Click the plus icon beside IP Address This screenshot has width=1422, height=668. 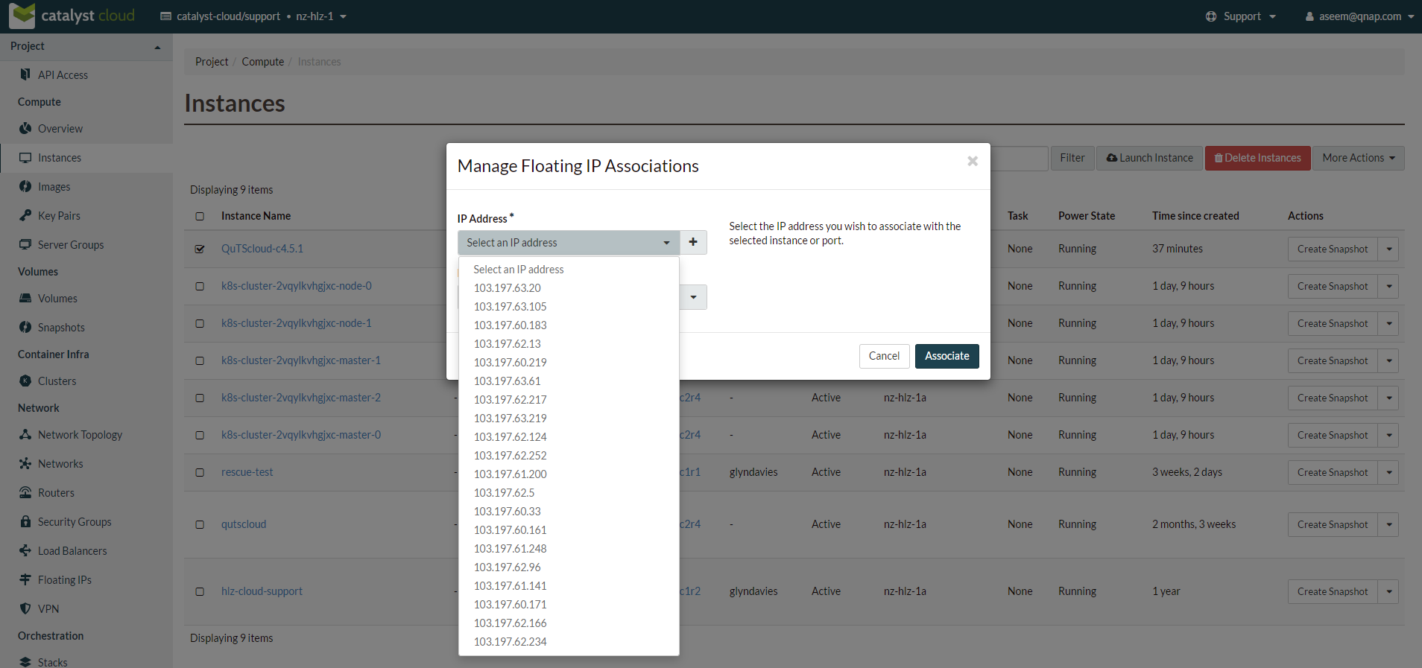point(693,242)
